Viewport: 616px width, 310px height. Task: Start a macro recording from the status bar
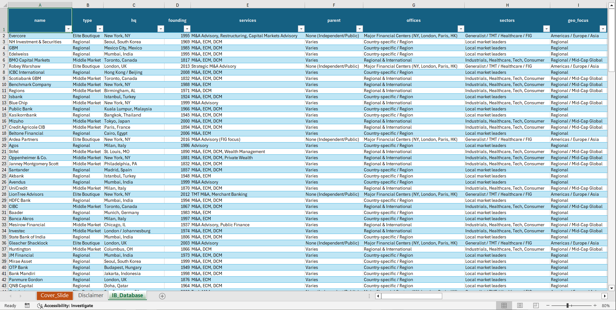[27, 306]
